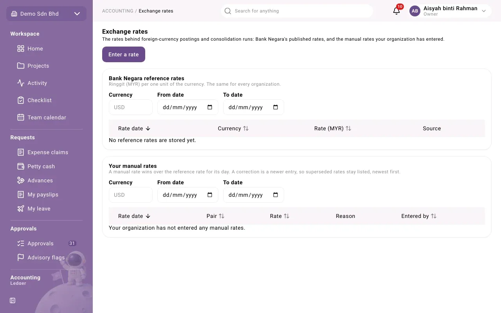Open manual rates From date calendar picker

210,195
